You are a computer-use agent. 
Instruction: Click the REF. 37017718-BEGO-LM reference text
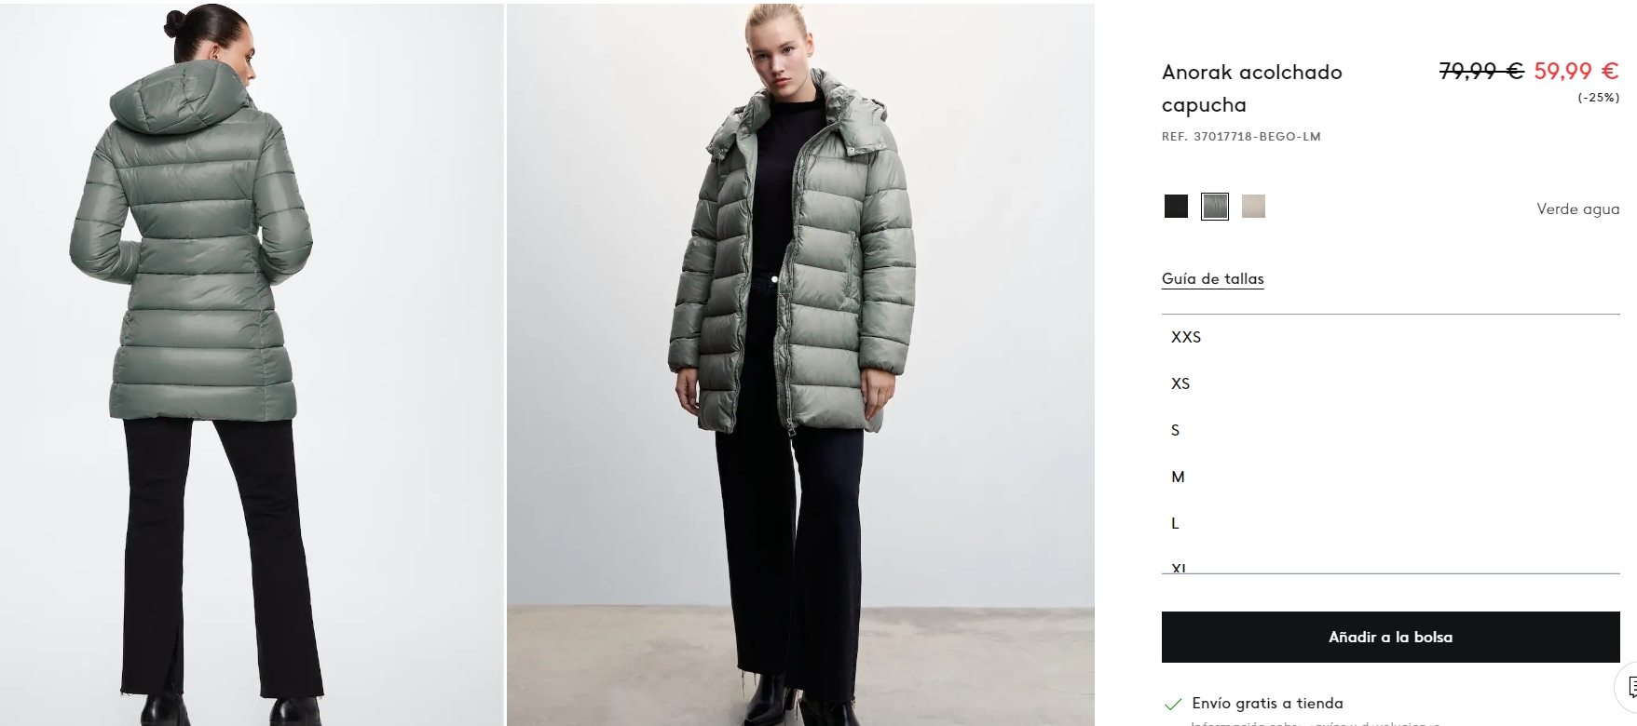click(x=1241, y=137)
